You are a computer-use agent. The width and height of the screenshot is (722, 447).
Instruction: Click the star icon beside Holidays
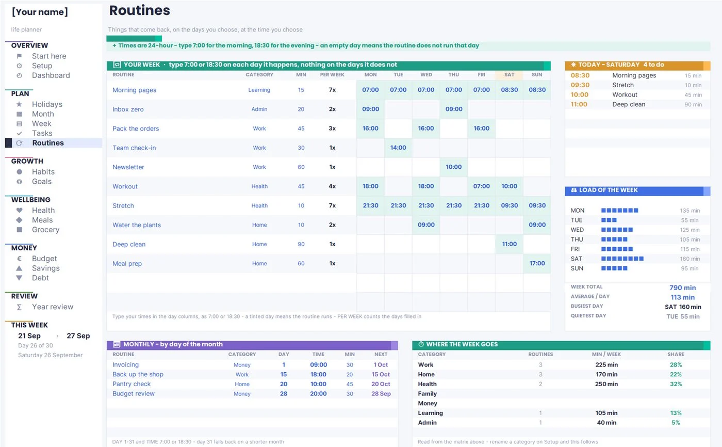[x=19, y=104]
